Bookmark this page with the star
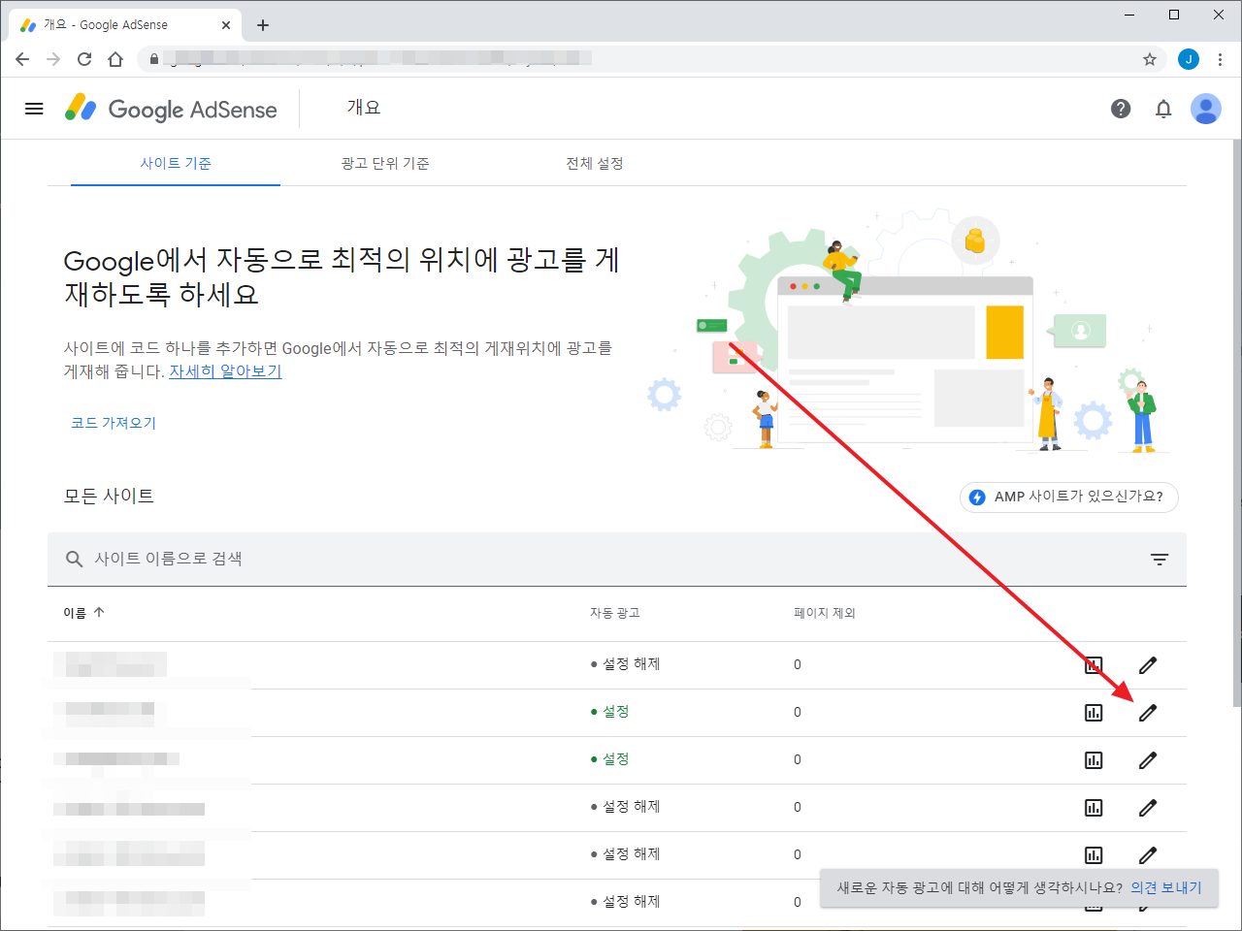This screenshot has height=931, width=1242. click(x=1150, y=59)
